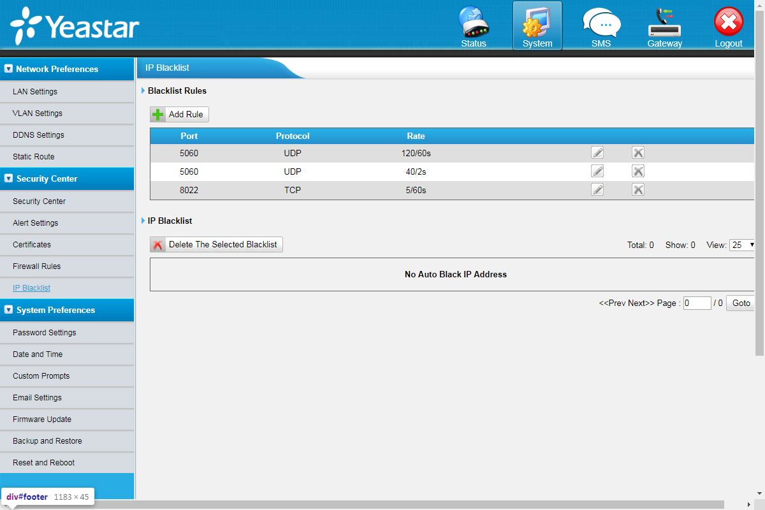
Task: Go to Backup and Restore page
Action: pos(47,441)
